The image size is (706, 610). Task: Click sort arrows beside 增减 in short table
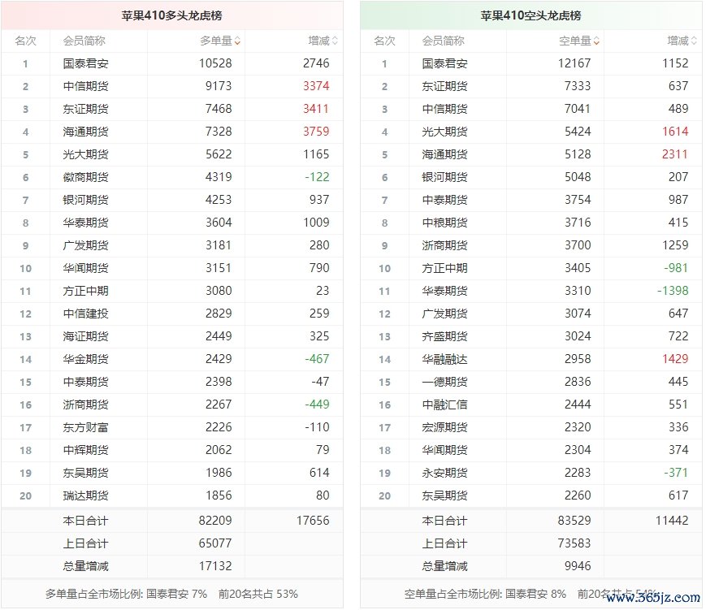coord(694,41)
